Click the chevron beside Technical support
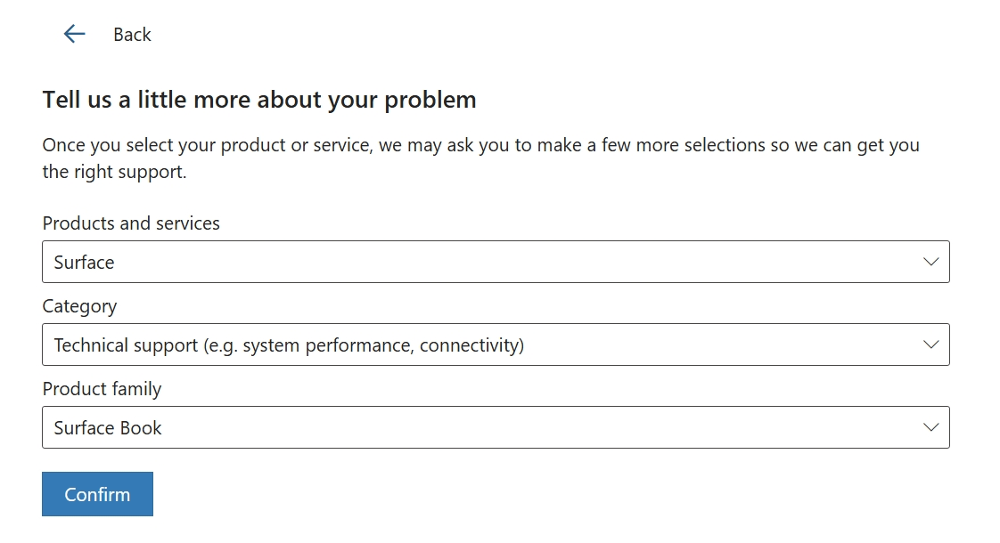1000x543 pixels. 931,344
